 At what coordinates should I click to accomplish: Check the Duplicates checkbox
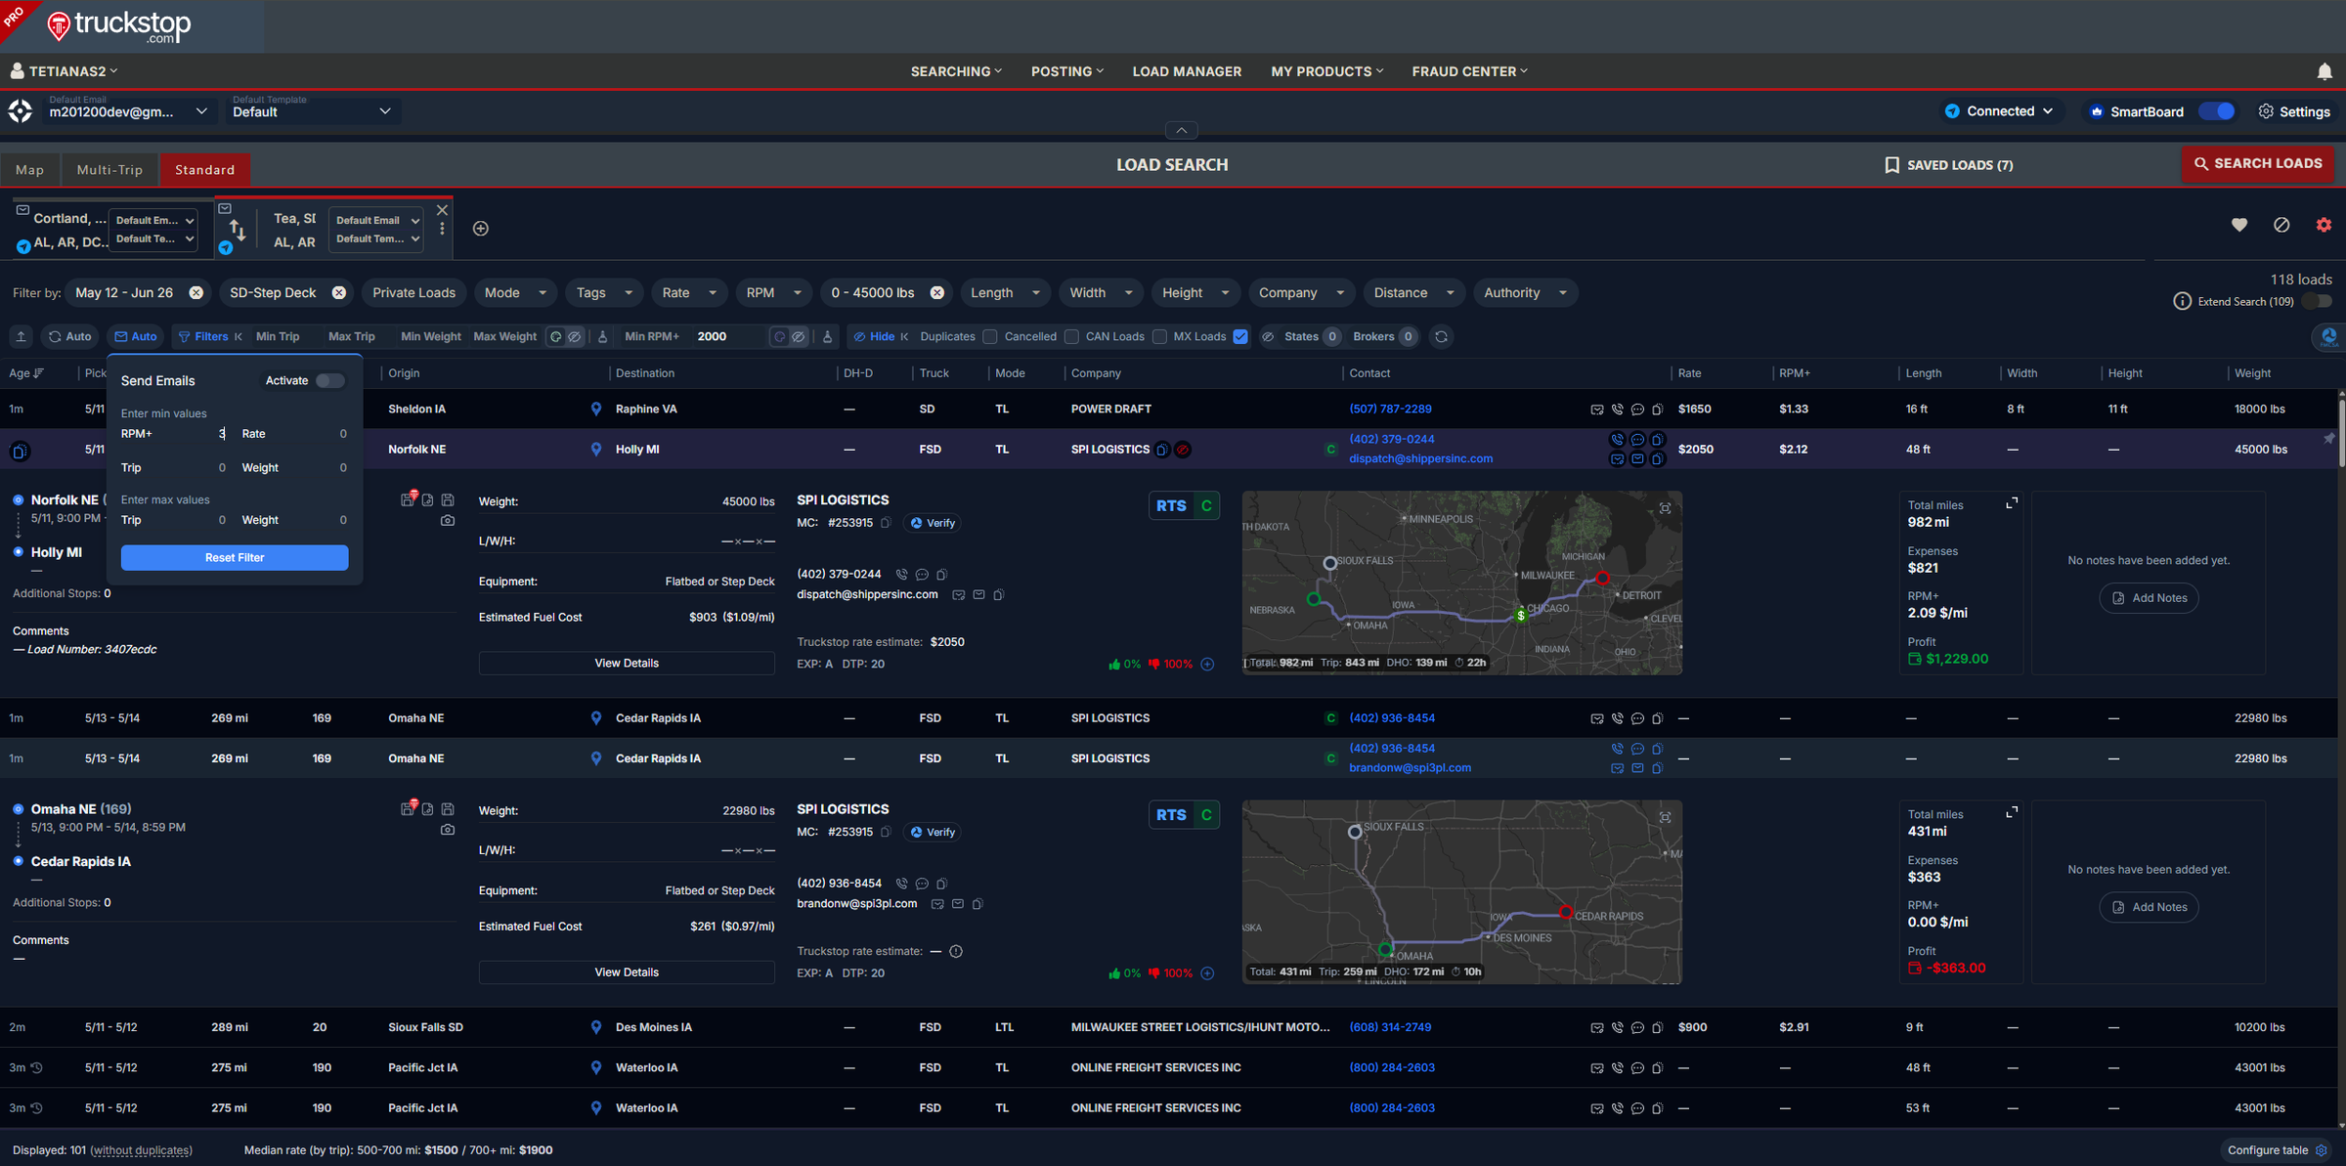[990, 337]
